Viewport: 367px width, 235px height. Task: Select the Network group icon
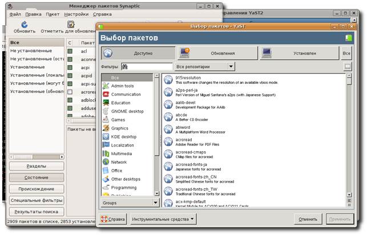pos(106,162)
